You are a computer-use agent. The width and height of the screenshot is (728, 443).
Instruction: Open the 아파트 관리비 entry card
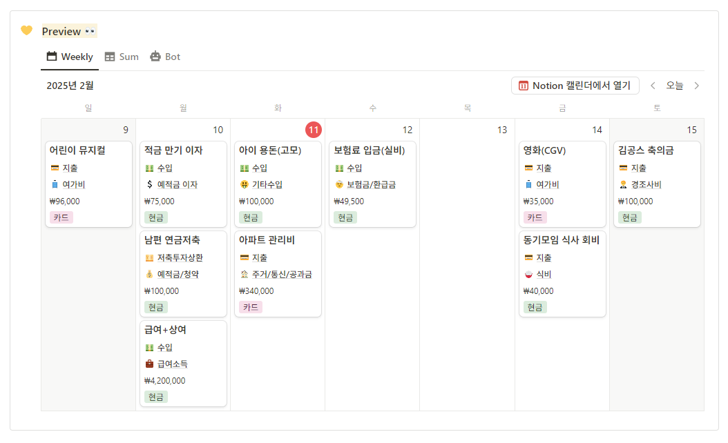[x=278, y=273]
